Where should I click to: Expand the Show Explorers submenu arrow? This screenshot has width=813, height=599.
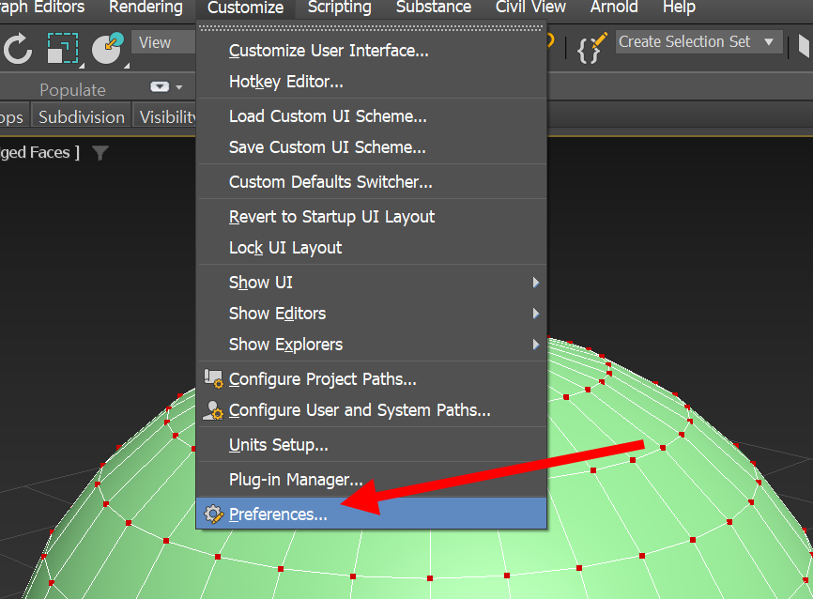(x=536, y=345)
